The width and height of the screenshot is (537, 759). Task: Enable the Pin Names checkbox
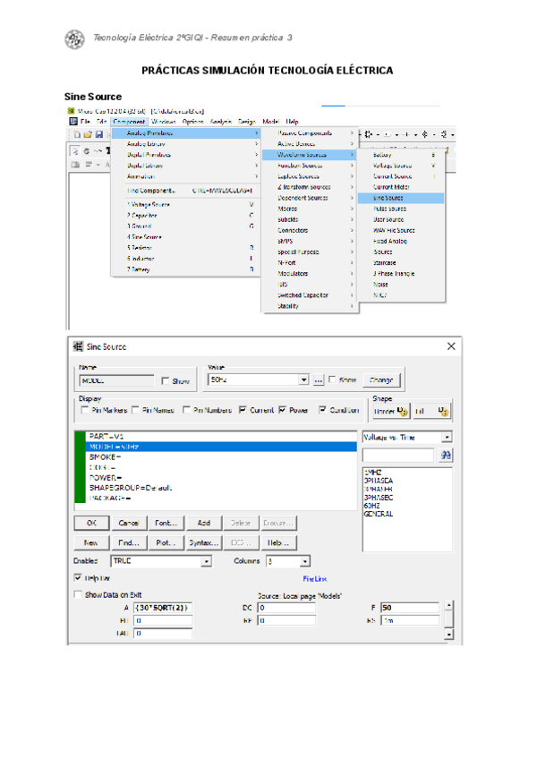pos(135,410)
